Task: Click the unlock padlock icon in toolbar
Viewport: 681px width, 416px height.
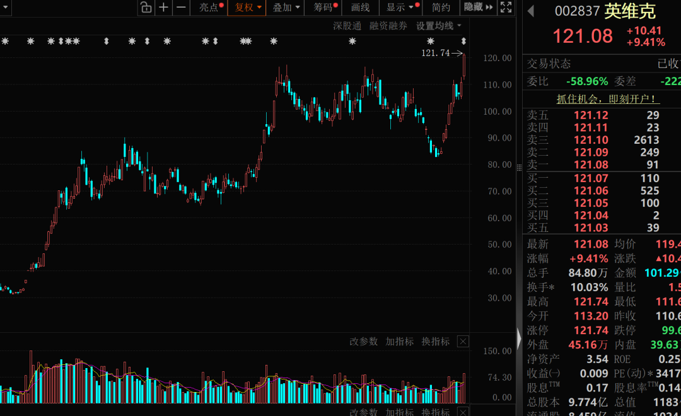Action: 146,8
